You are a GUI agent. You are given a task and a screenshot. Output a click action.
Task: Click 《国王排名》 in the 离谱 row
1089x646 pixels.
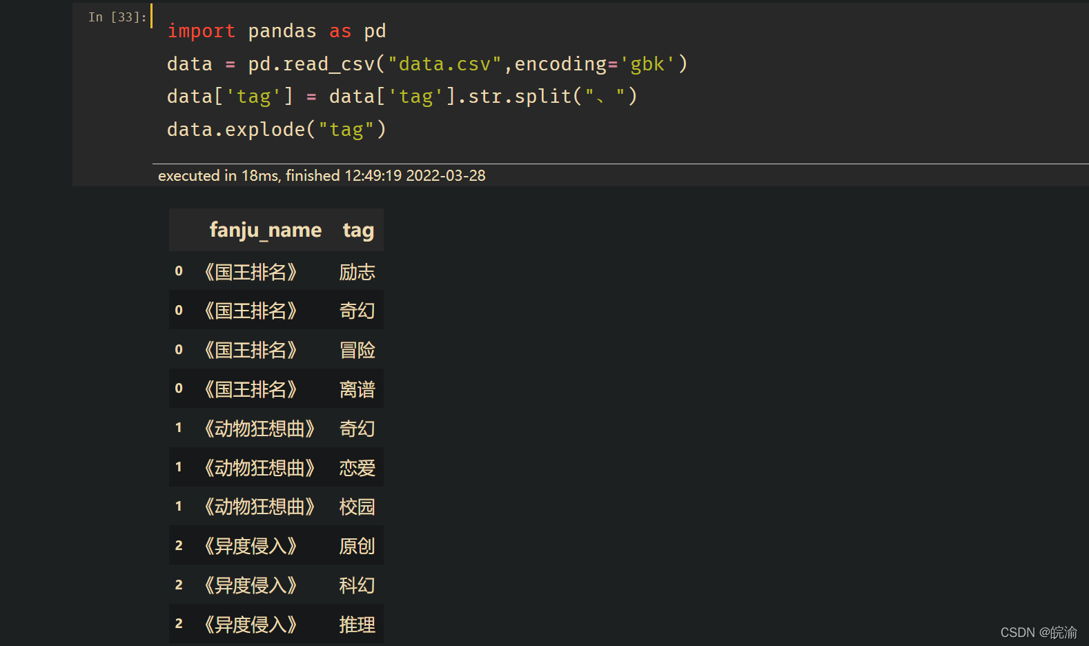point(251,389)
